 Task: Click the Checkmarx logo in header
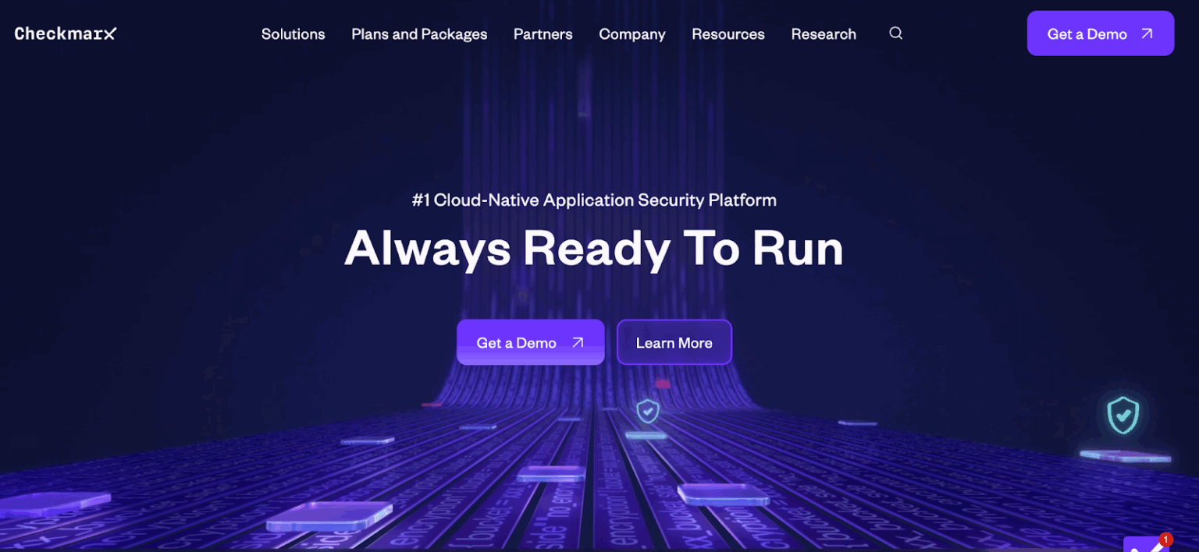point(66,34)
